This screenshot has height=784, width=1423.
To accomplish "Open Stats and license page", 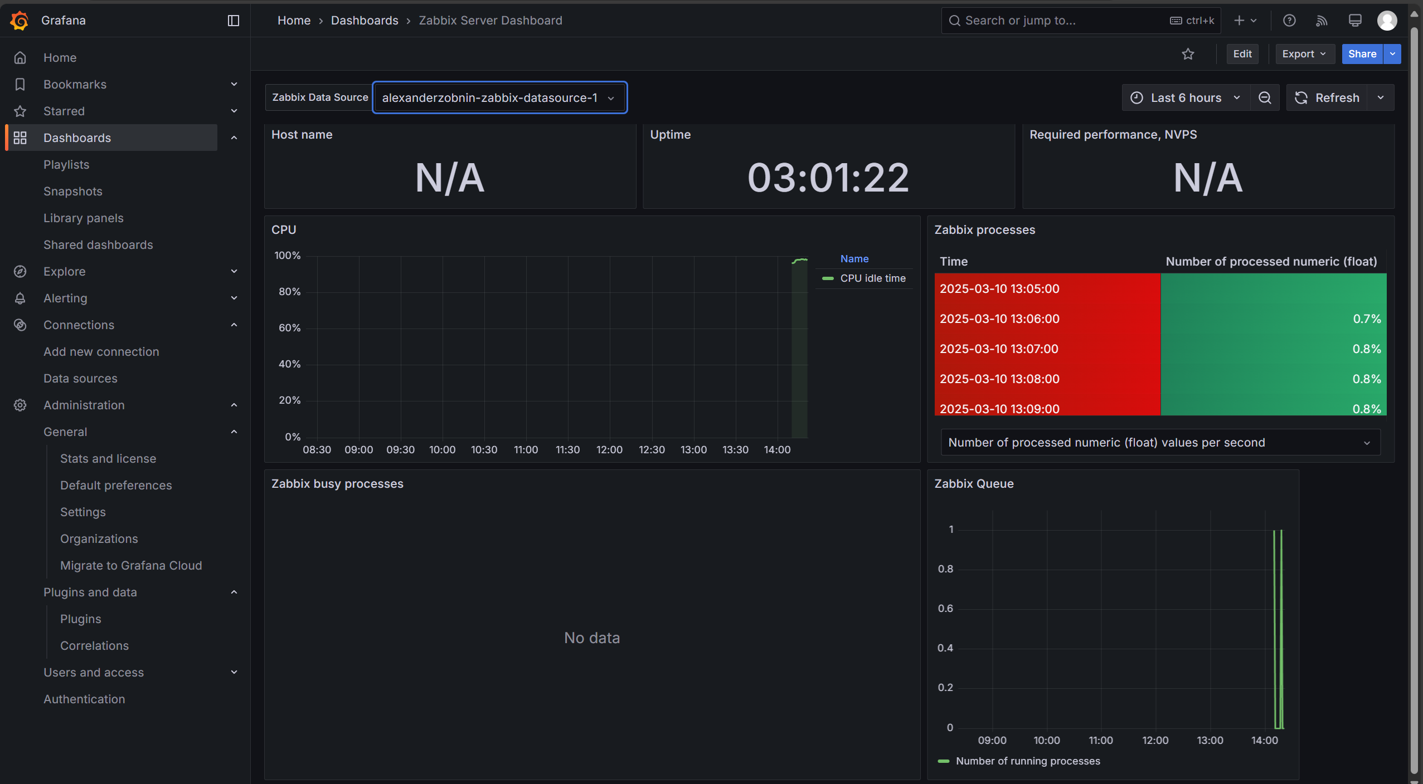I will pyautogui.click(x=108, y=458).
